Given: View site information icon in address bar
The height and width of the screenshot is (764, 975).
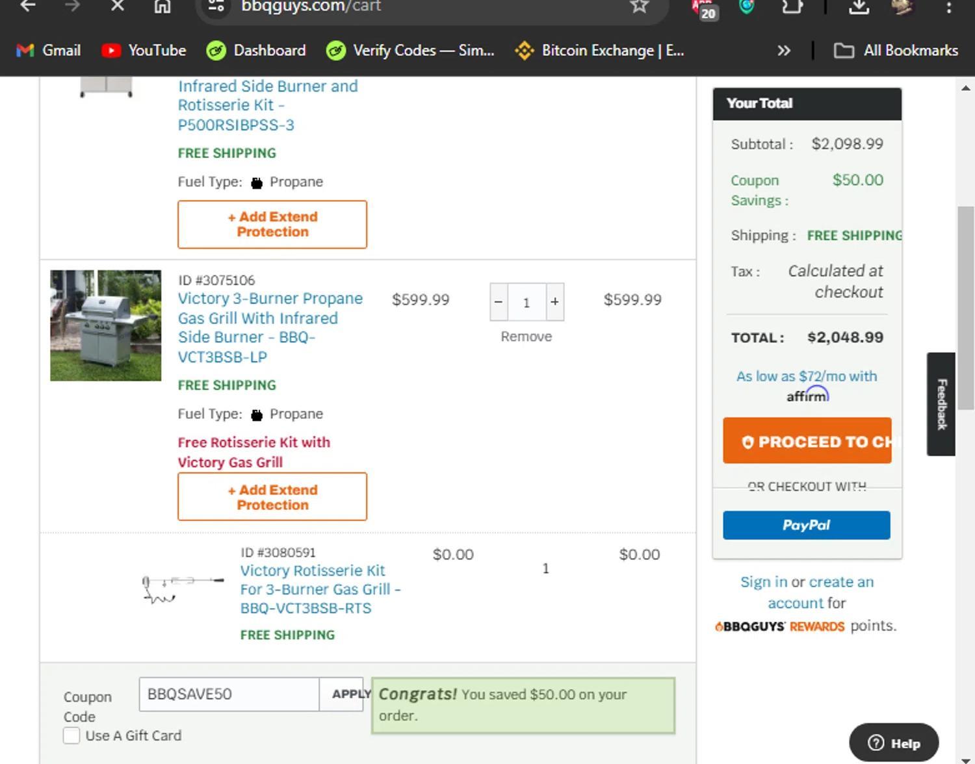Looking at the screenshot, I should point(216,6).
